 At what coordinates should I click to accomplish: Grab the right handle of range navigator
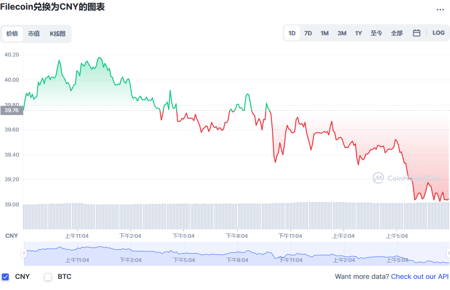tap(448, 253)
